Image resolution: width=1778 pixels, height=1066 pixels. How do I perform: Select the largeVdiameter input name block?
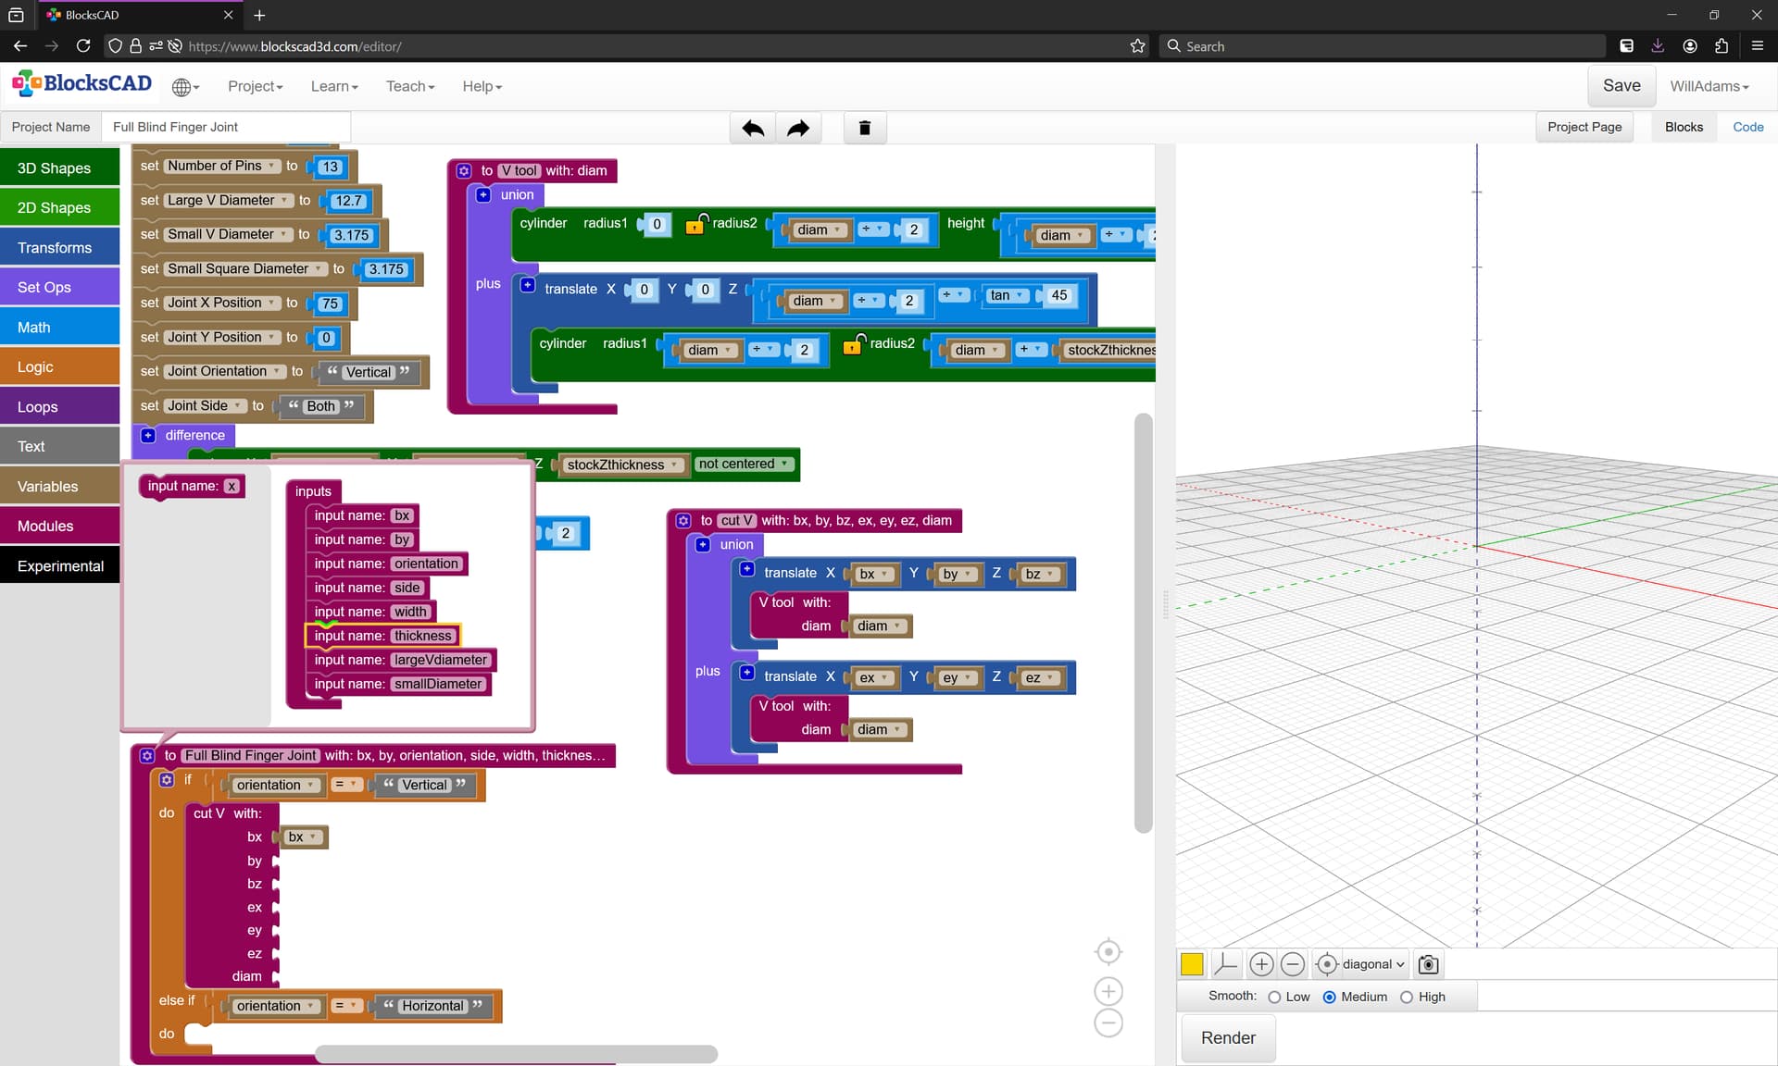[401, 660]
